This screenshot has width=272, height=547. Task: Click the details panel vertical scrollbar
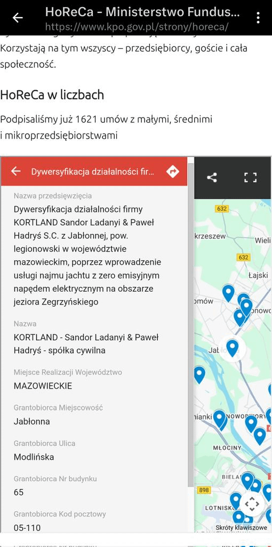pos(190,324)
